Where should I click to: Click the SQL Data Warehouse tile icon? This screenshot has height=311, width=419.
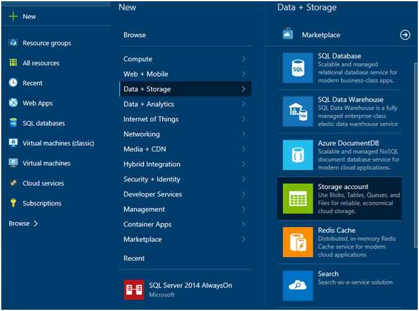click(298, 112)
